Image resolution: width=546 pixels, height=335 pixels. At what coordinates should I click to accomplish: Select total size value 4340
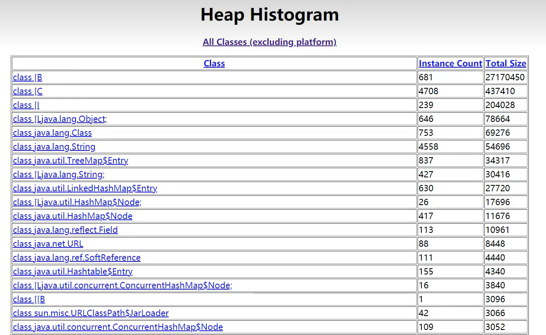point(495,272)
